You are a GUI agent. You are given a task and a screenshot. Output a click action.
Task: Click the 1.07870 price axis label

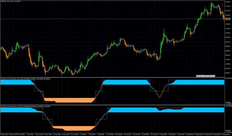pyautogui.click(x=228, y=59)
